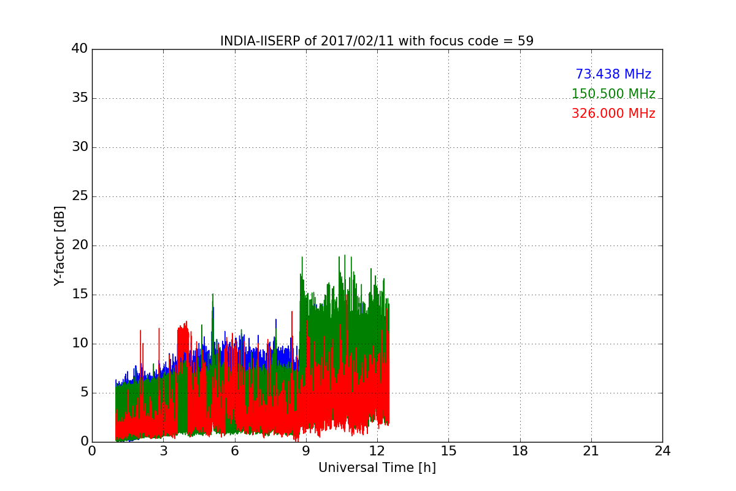
Task: Click x-axis tick label 24
Action: click(x=662, y=451)
